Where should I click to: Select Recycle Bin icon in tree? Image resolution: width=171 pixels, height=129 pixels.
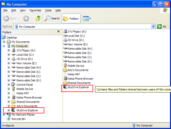9,119
